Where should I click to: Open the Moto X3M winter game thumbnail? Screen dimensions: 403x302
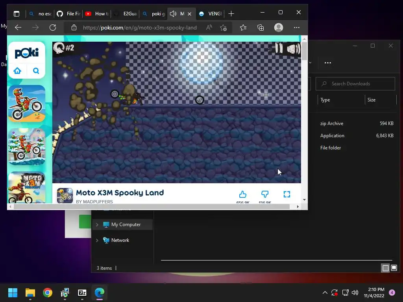pos(27,147)
